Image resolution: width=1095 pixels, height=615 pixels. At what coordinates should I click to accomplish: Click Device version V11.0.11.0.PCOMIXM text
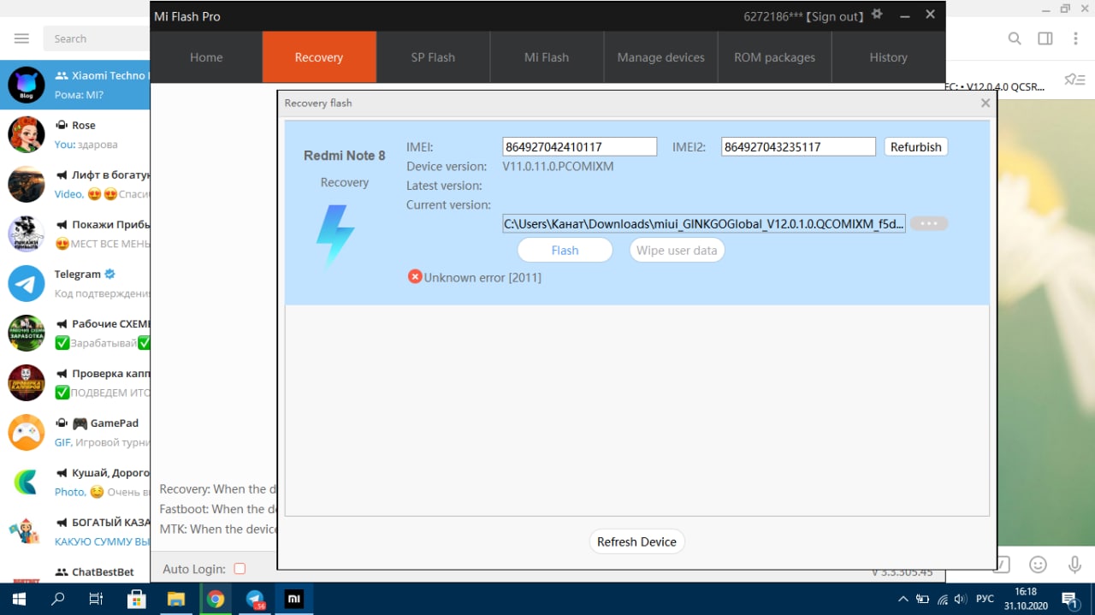pyautogui.click(x=558, y=166)
